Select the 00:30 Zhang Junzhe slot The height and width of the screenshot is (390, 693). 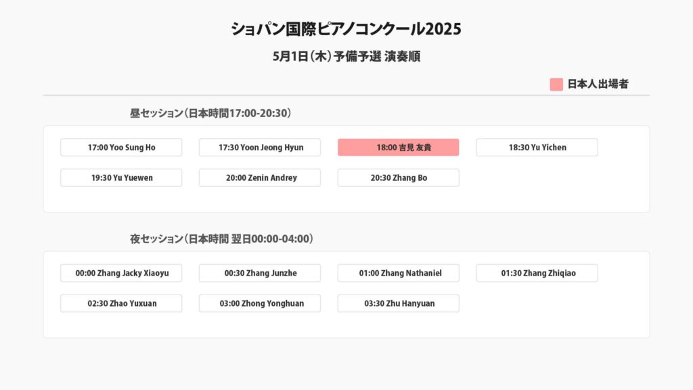pos(260,274)
